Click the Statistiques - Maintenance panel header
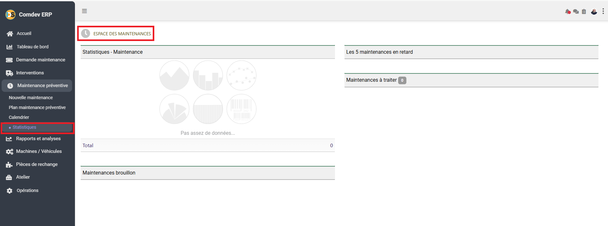 click(x=208, y=52)
